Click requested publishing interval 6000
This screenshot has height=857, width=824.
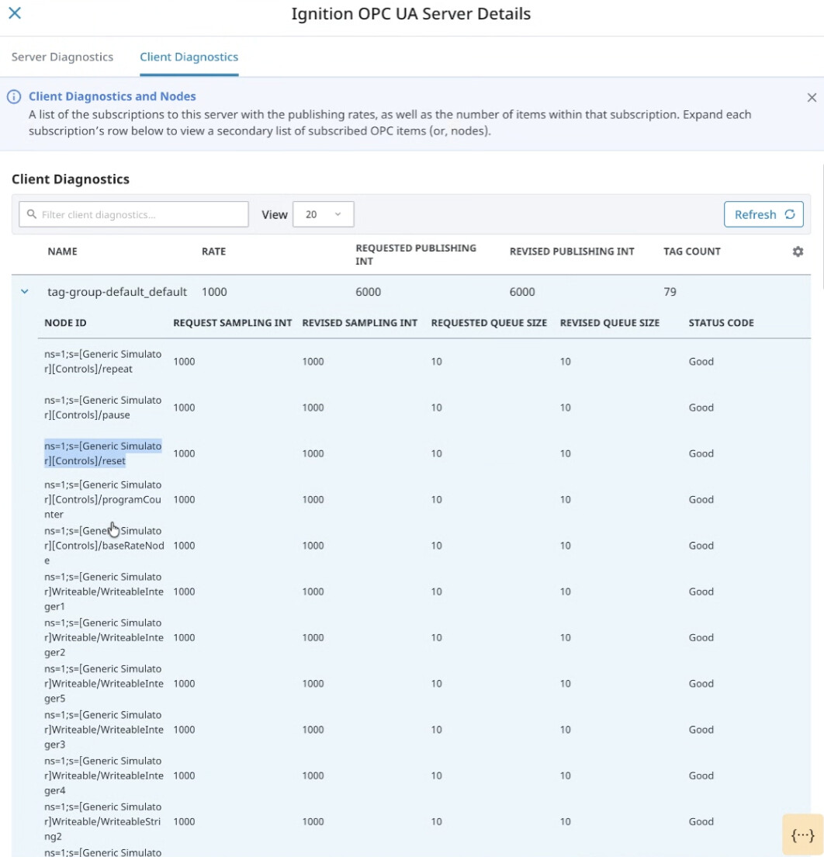point(369,291)
